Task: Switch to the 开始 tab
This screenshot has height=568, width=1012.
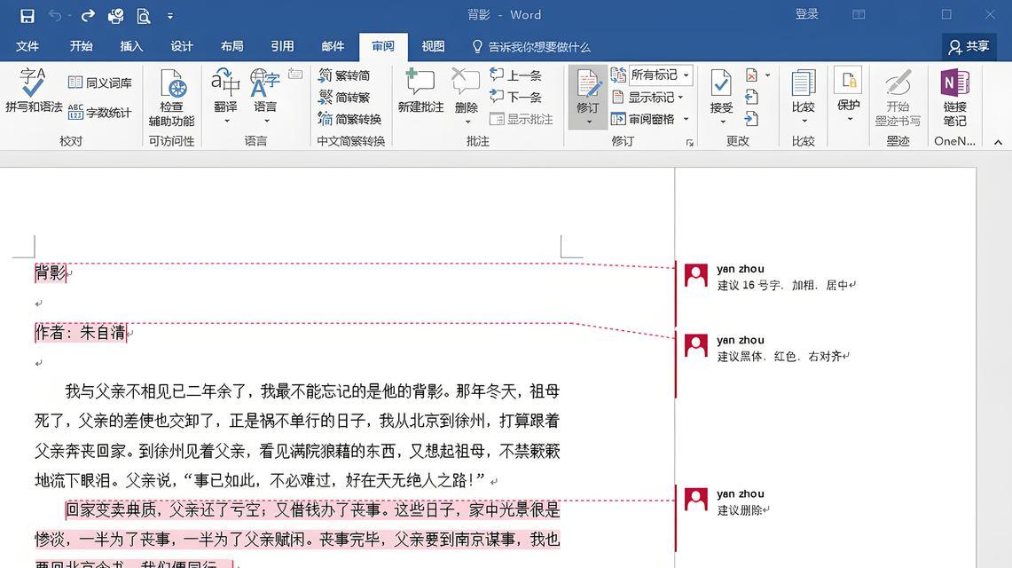Action: click(82, 46)
